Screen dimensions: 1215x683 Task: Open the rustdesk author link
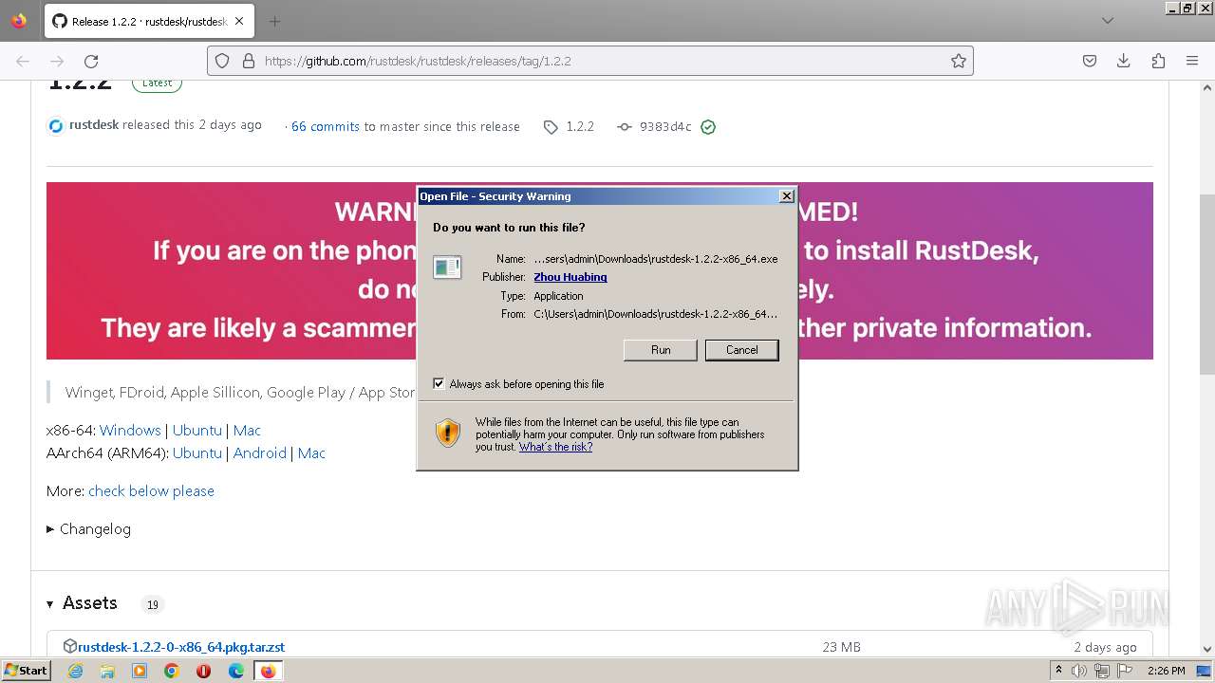coord(94,125)
